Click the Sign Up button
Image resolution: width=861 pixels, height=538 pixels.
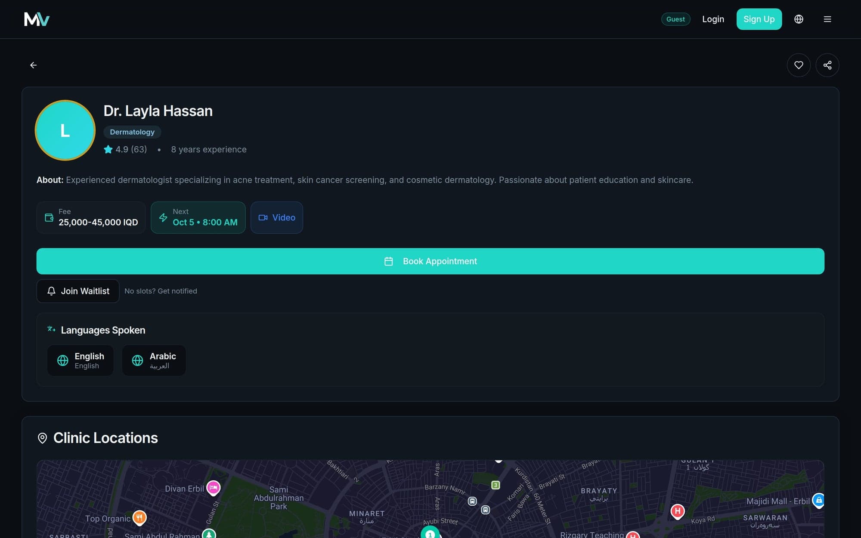pyautogui.click(x=759, y=19)
